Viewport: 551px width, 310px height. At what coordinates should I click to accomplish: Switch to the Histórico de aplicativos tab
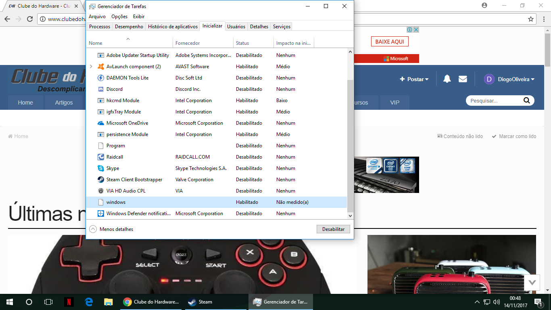(173, 27)
